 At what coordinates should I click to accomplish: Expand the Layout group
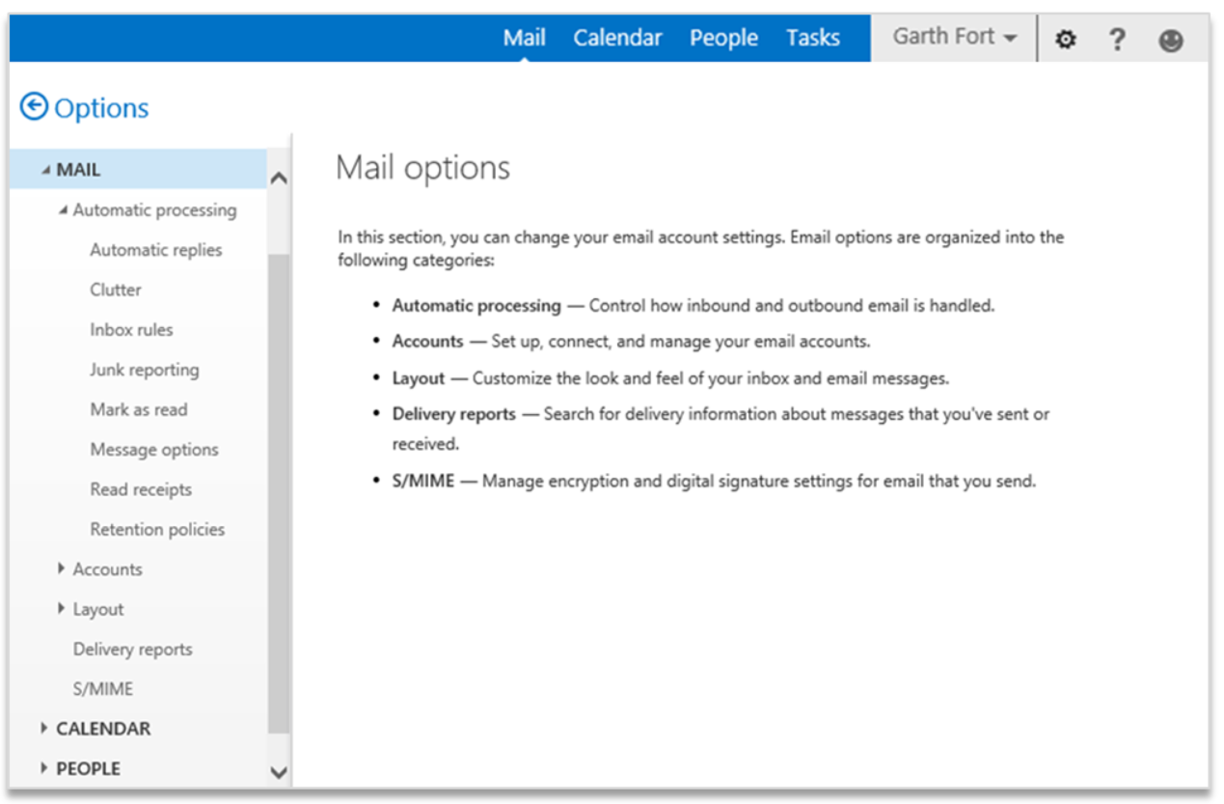pyautogui.click(x=63, y=609)
